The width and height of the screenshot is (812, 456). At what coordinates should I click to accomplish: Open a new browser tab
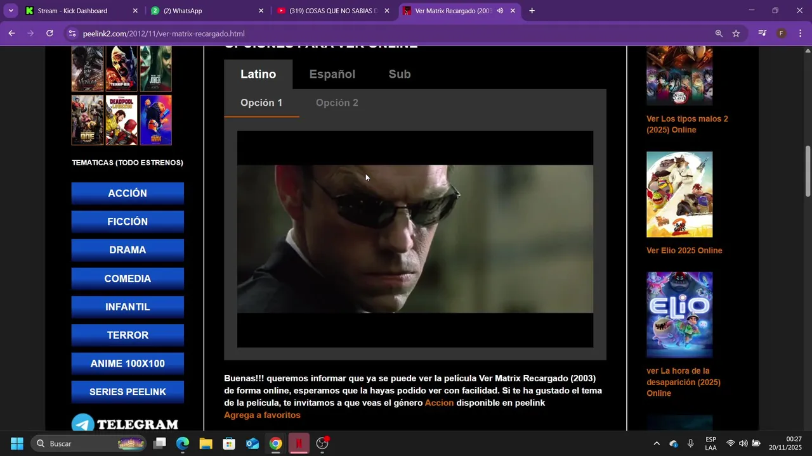click(532, 11)
